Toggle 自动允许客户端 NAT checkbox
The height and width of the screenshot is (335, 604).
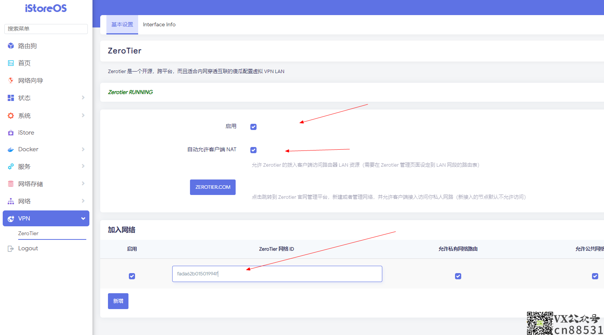coord(253,150)
